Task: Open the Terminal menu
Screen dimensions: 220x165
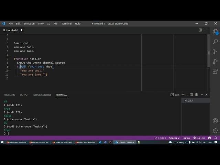Action: tap(66, 24)
